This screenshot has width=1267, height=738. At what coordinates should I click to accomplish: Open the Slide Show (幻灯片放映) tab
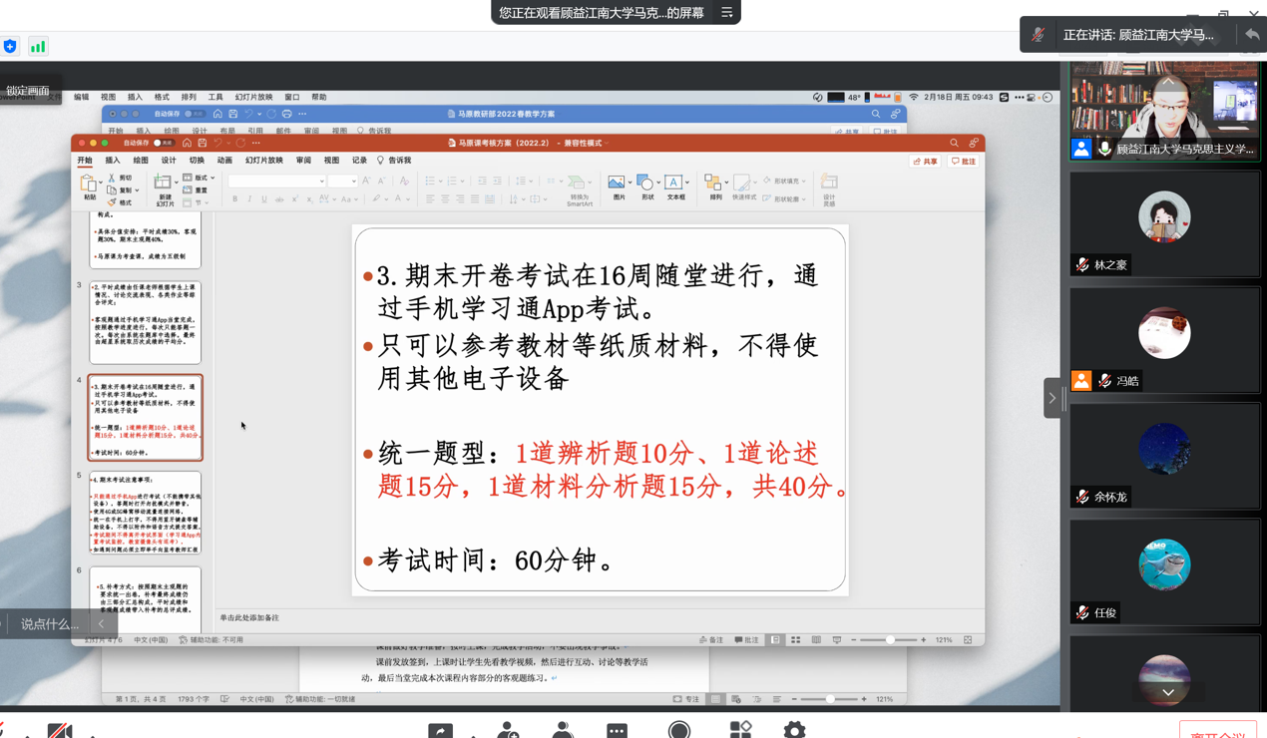(x=264, y=161)
